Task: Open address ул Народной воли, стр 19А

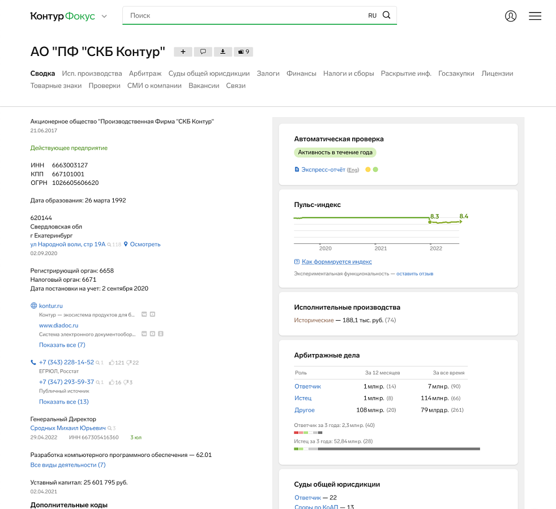Action: (68, 244)
